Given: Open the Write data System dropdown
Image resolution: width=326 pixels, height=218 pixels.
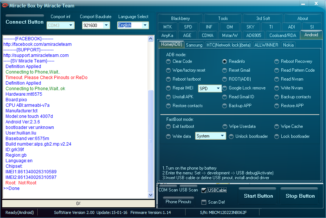Looking at the screenshot, I should 210,136.
